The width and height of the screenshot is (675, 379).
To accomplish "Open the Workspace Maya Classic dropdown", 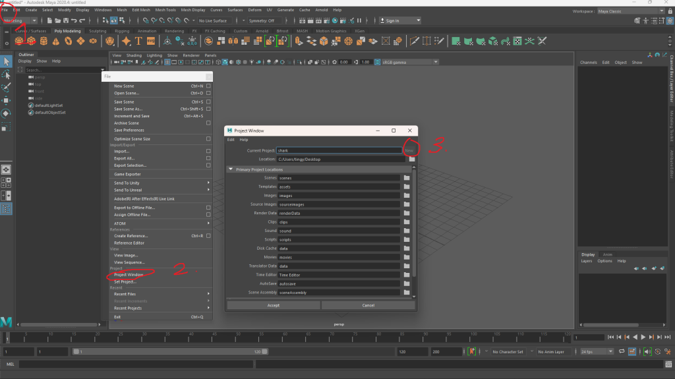I will (631, 11).
